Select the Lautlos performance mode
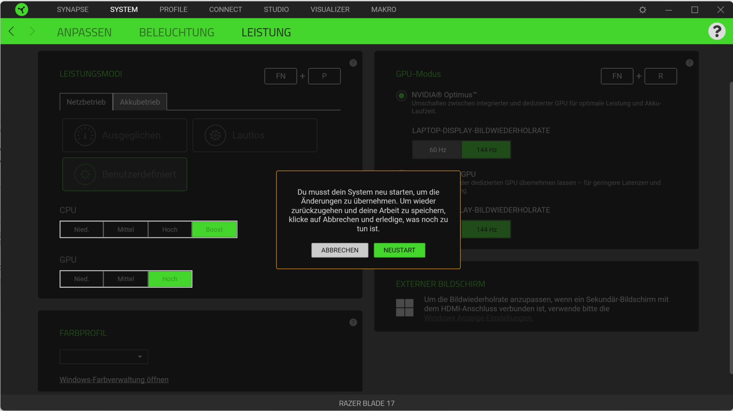Screen dimensions: 733x411 pyautogui.click(x=255, y=135)
